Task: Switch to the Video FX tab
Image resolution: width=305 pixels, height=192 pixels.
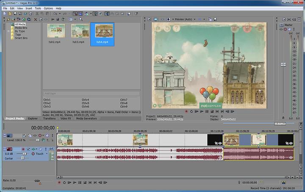Action: (66, 118)
